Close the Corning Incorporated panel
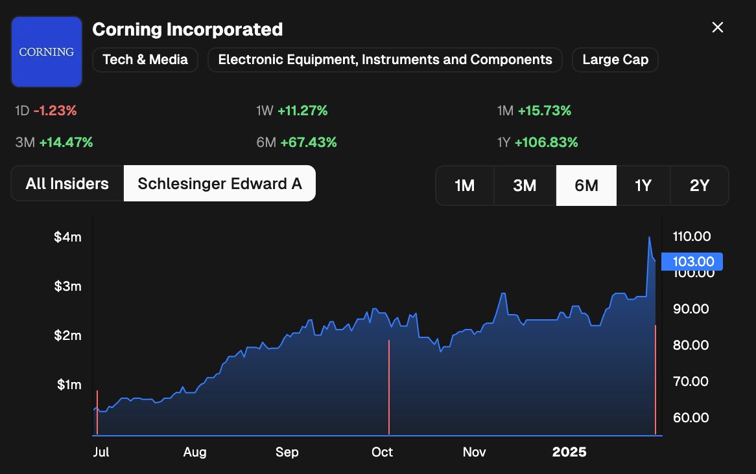Image resolution: width=756 pixels, height=474 pixels. 718,27
